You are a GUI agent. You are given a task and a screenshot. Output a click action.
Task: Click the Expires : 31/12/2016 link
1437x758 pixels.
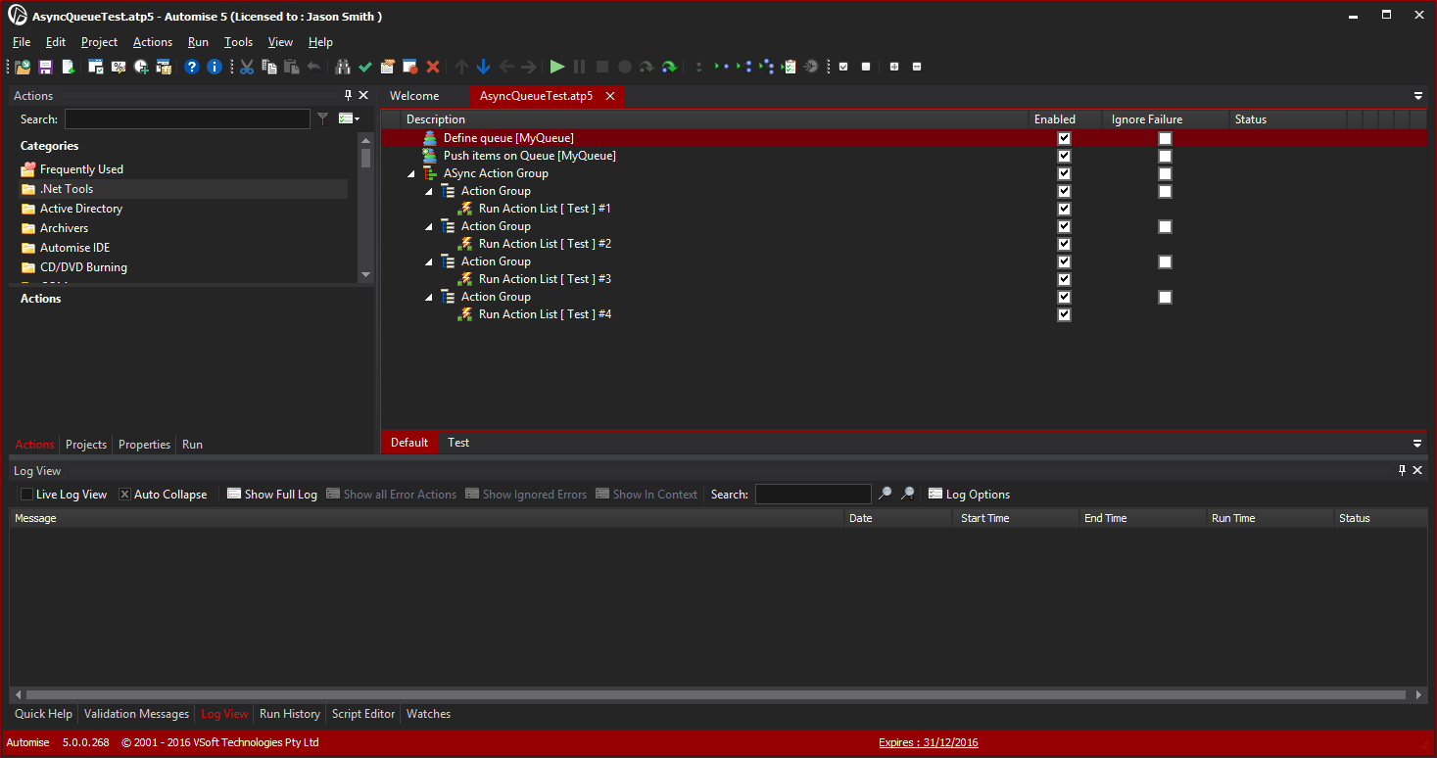click(929, 742)
